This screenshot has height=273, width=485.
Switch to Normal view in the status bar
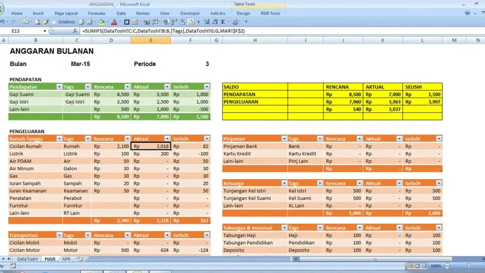(x=411, y=266)
